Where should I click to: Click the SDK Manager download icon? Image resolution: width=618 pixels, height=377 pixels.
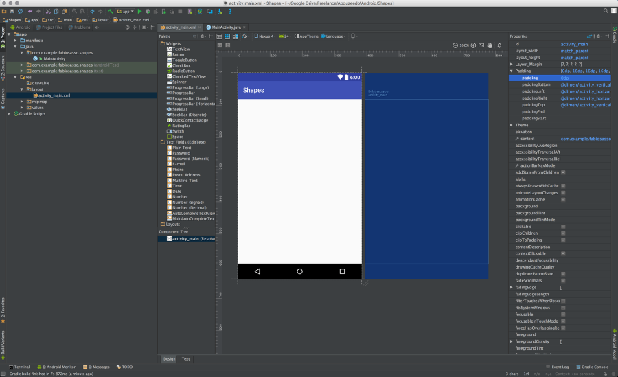[220, 12]
